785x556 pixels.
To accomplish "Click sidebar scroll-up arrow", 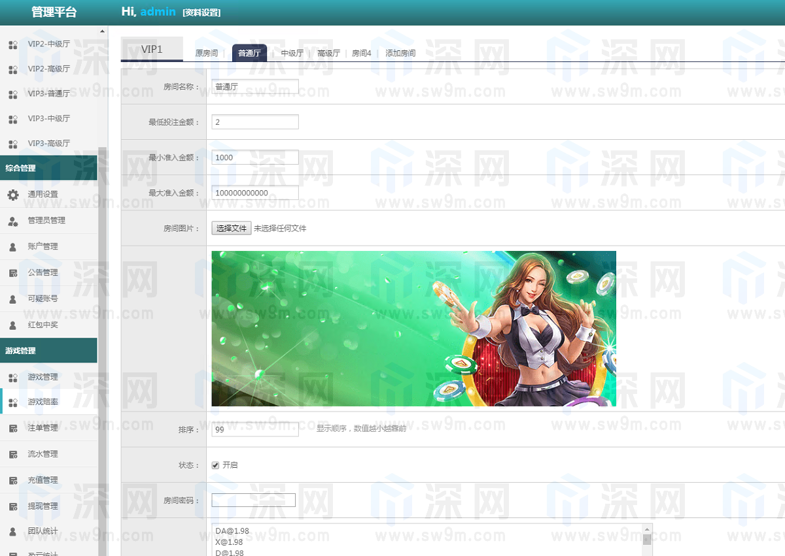I will pos(102,31).
